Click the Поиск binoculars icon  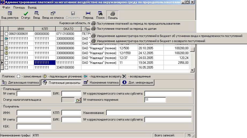(x=100, y=13)
